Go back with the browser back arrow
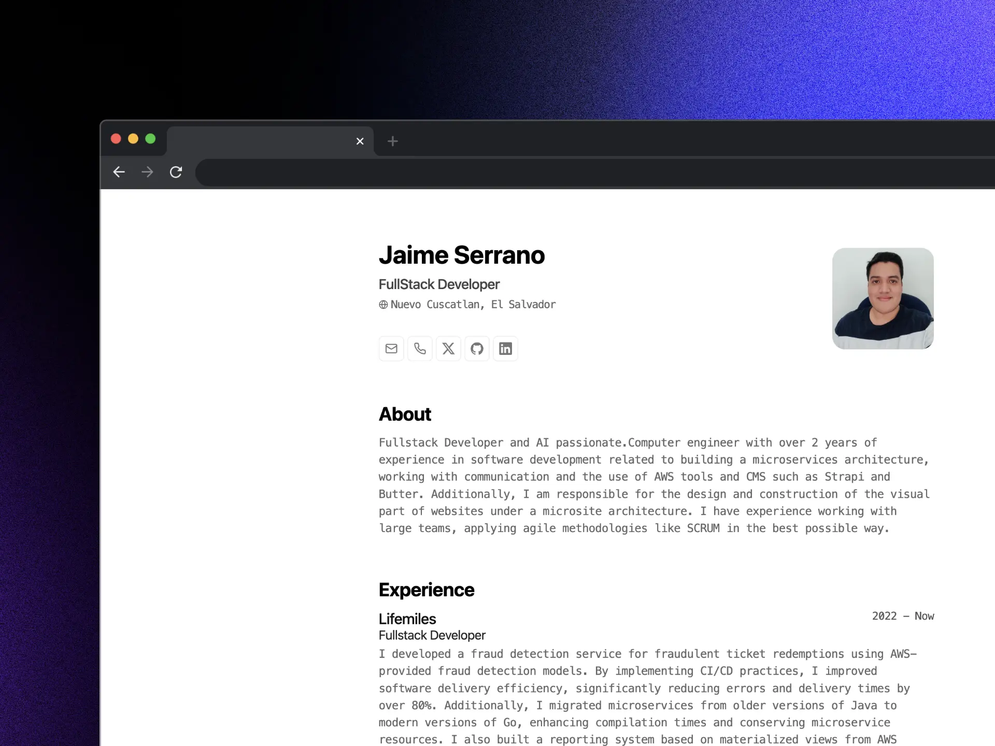The image size is (995, 746). tap(119, 172)
